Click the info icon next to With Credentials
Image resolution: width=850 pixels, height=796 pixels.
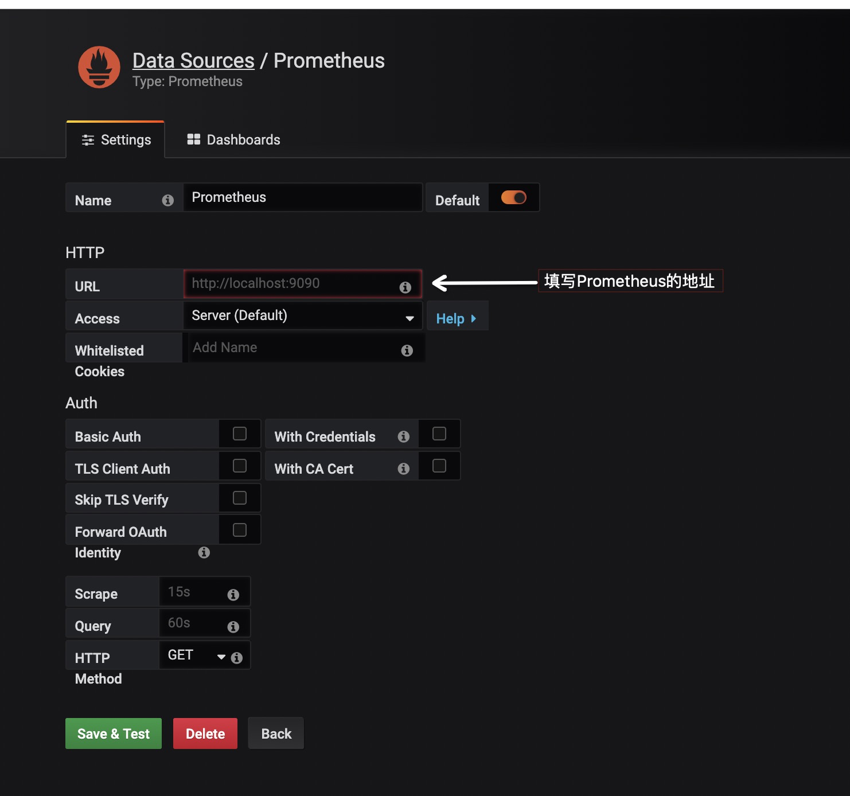404,436
